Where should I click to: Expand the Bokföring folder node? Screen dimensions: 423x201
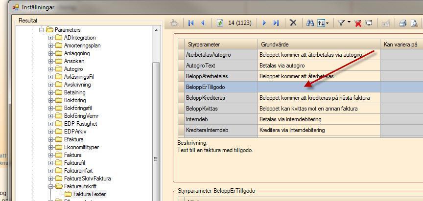pyautogui.click(x=50, y=100)
